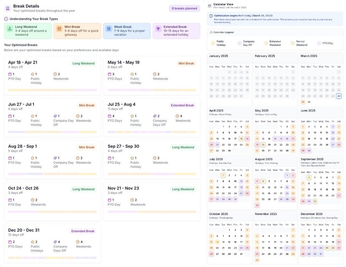Click the Long Weekend legend card icon
The height and width of the screenshot is (267, 346).
click(10, 29)
